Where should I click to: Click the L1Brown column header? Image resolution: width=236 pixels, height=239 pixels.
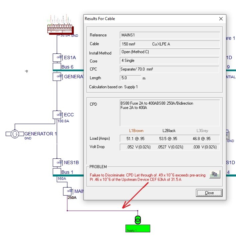(x=136, y=131)
